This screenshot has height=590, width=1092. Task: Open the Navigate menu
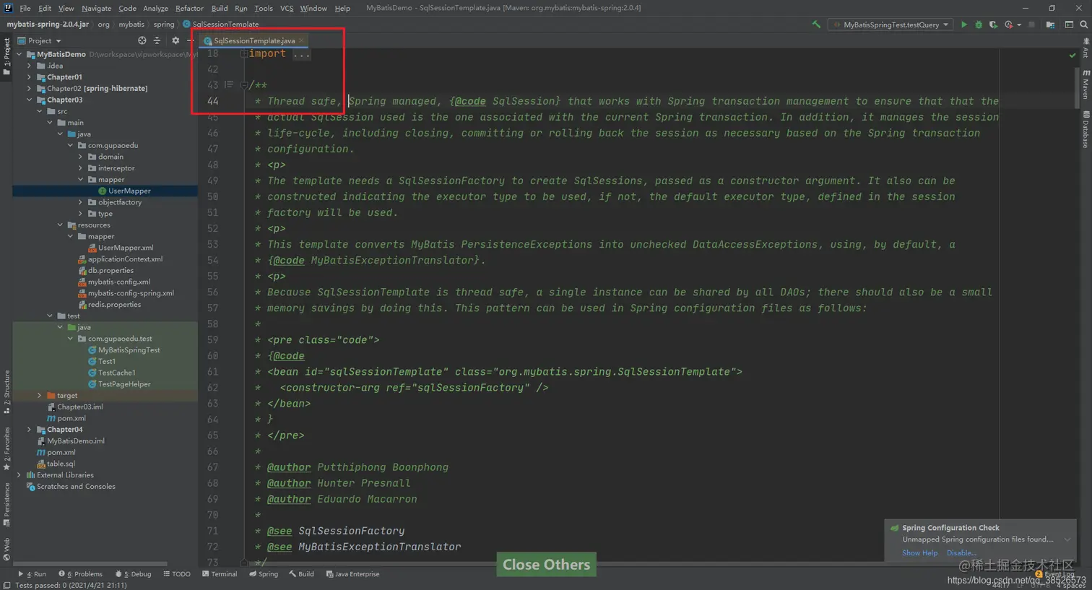[x=96, y=8]
